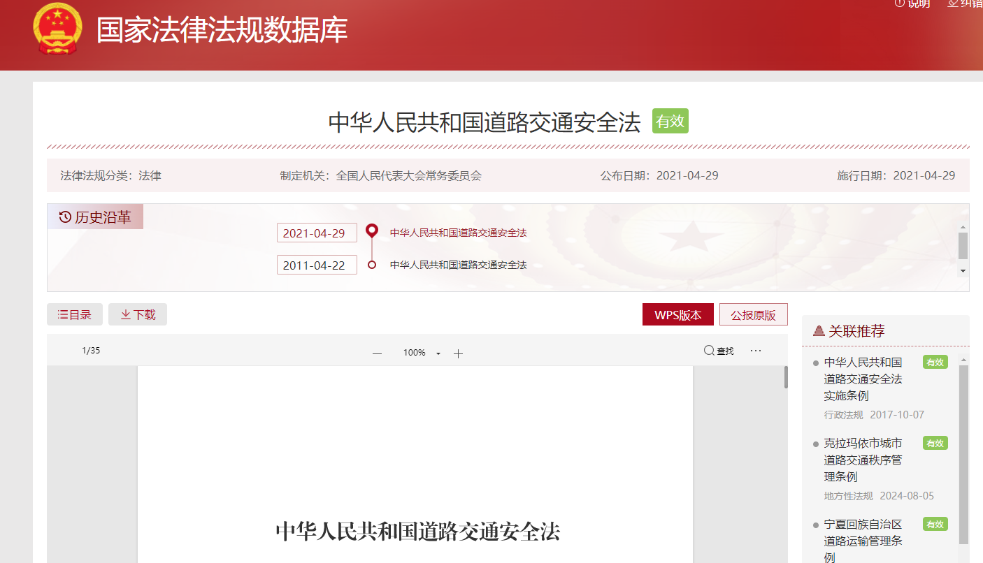
Task: Switch to 公报原版 tab
Action: tap(753, 315)
